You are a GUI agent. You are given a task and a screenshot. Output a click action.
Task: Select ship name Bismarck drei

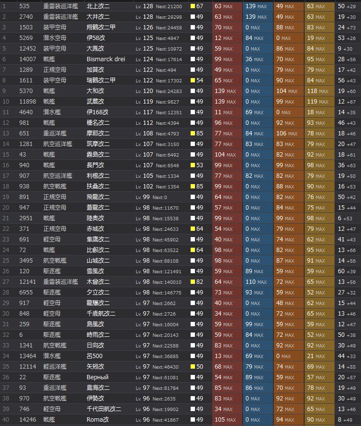point(106,59)
